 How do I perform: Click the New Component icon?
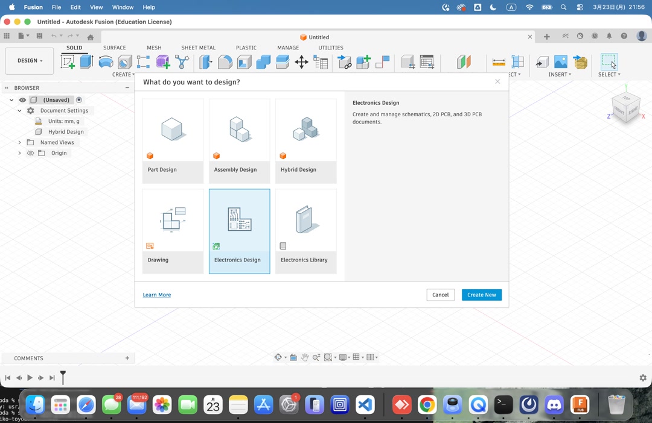click(363, 62)
